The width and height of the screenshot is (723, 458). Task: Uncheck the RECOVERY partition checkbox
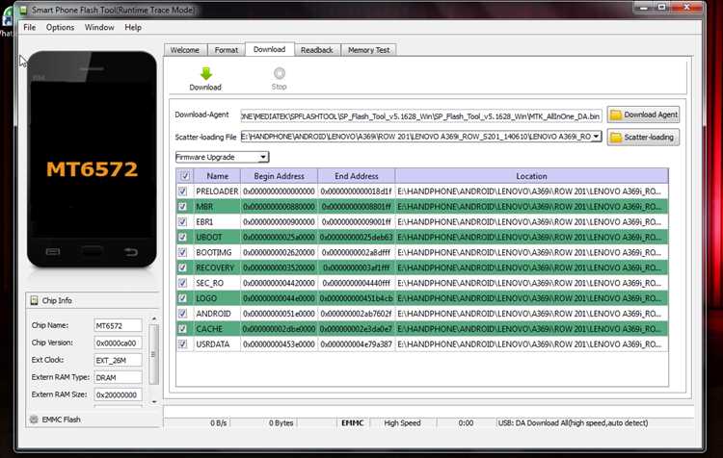(182, 267)
